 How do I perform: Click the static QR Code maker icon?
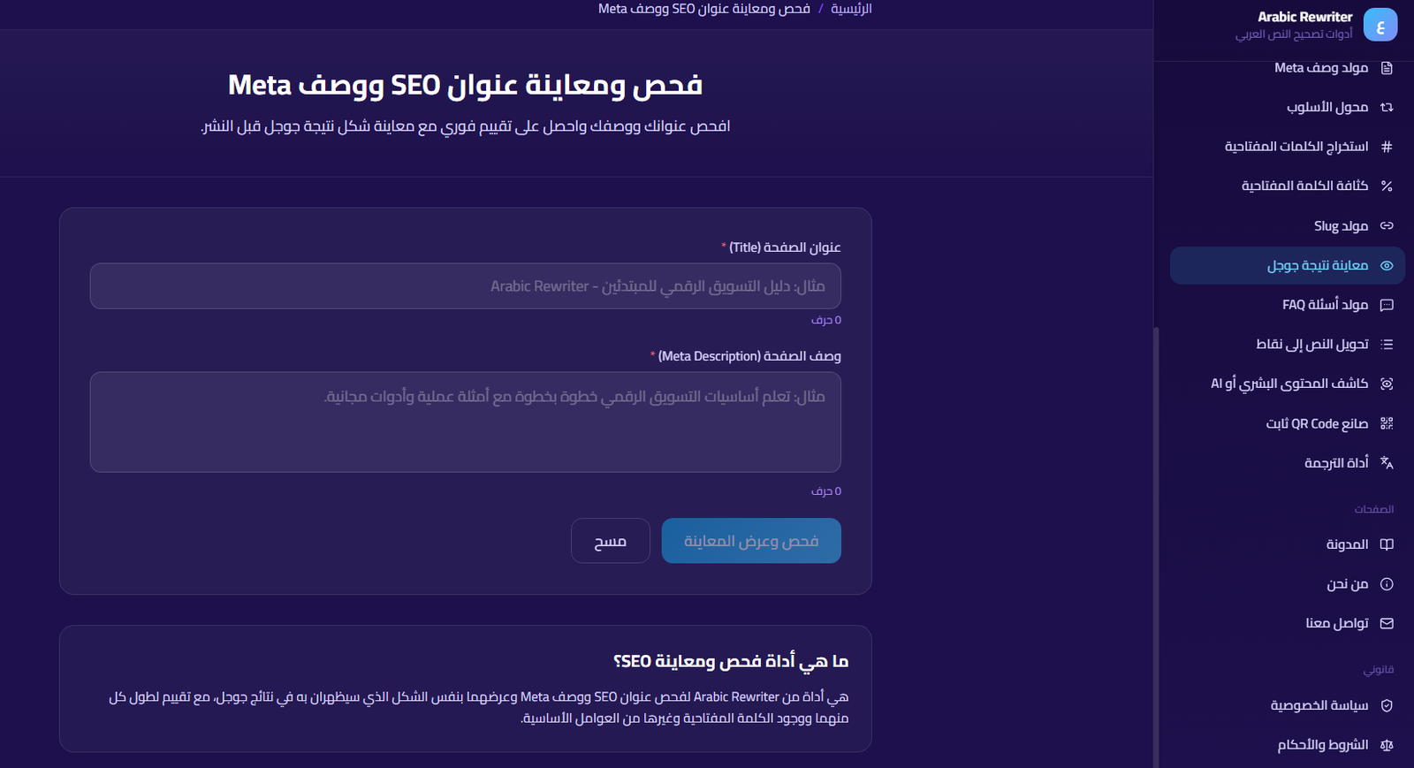[1387, 423]
